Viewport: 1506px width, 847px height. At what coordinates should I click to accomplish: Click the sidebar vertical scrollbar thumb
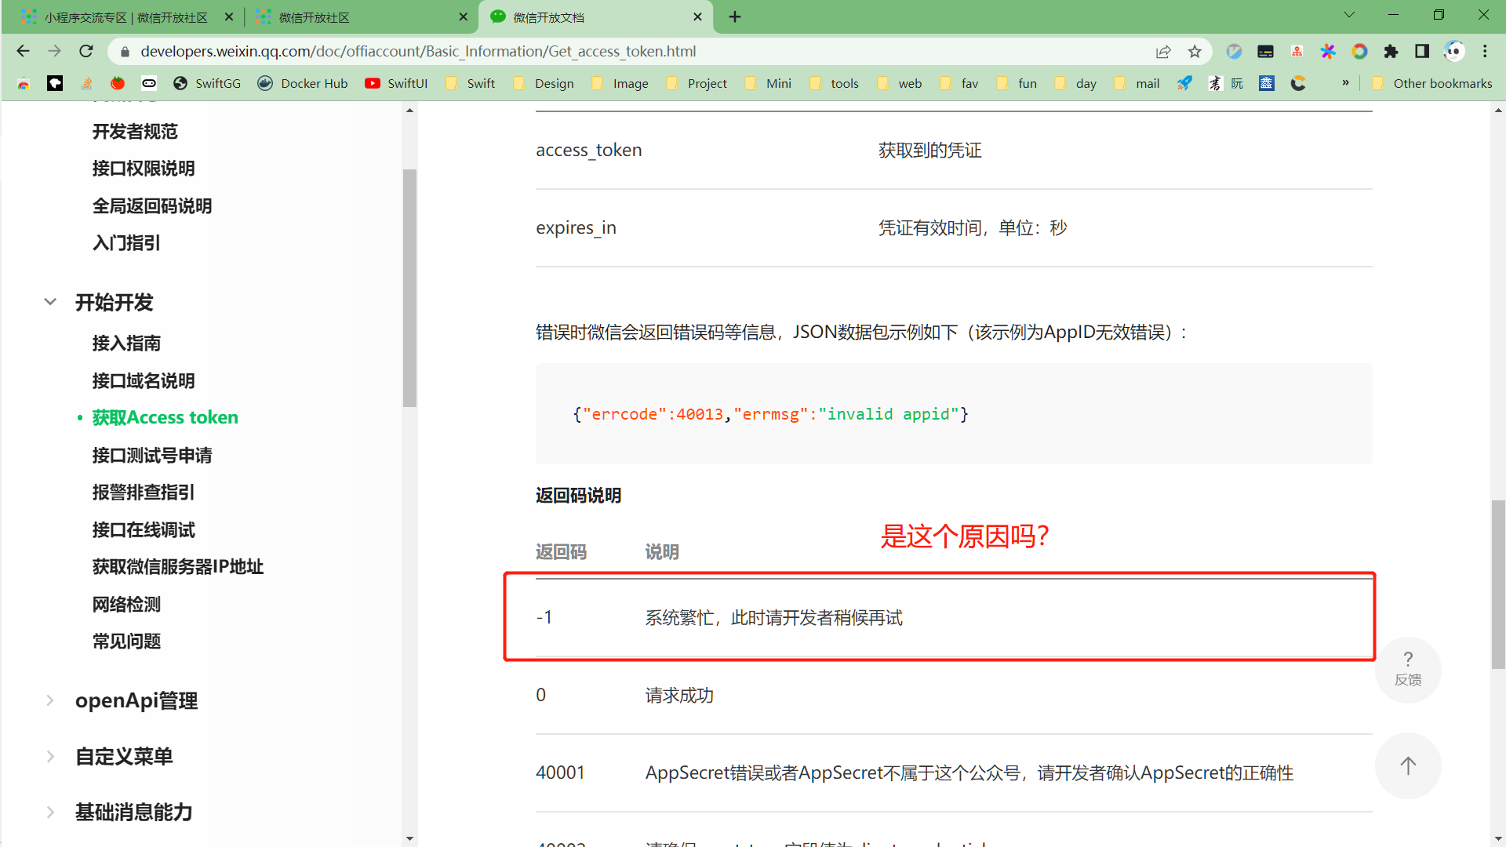[x=409, y=288]
